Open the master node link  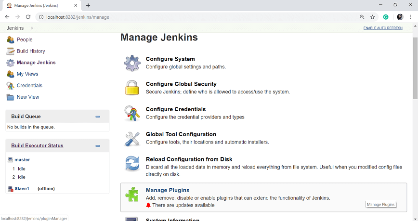22,160
